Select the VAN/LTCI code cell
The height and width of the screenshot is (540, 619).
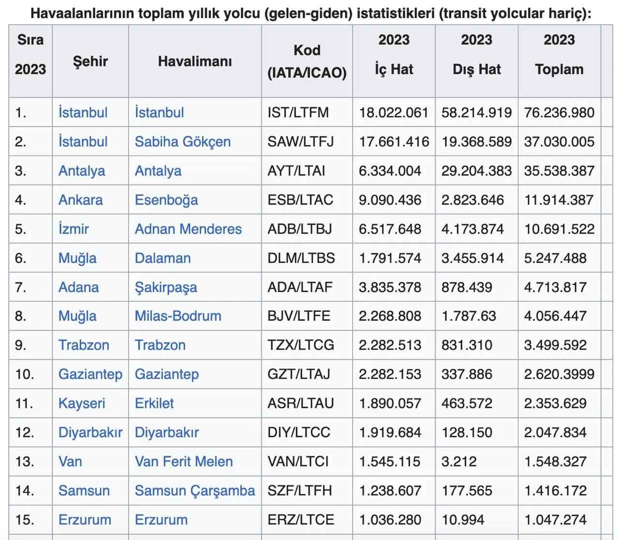tap(307, 461)
